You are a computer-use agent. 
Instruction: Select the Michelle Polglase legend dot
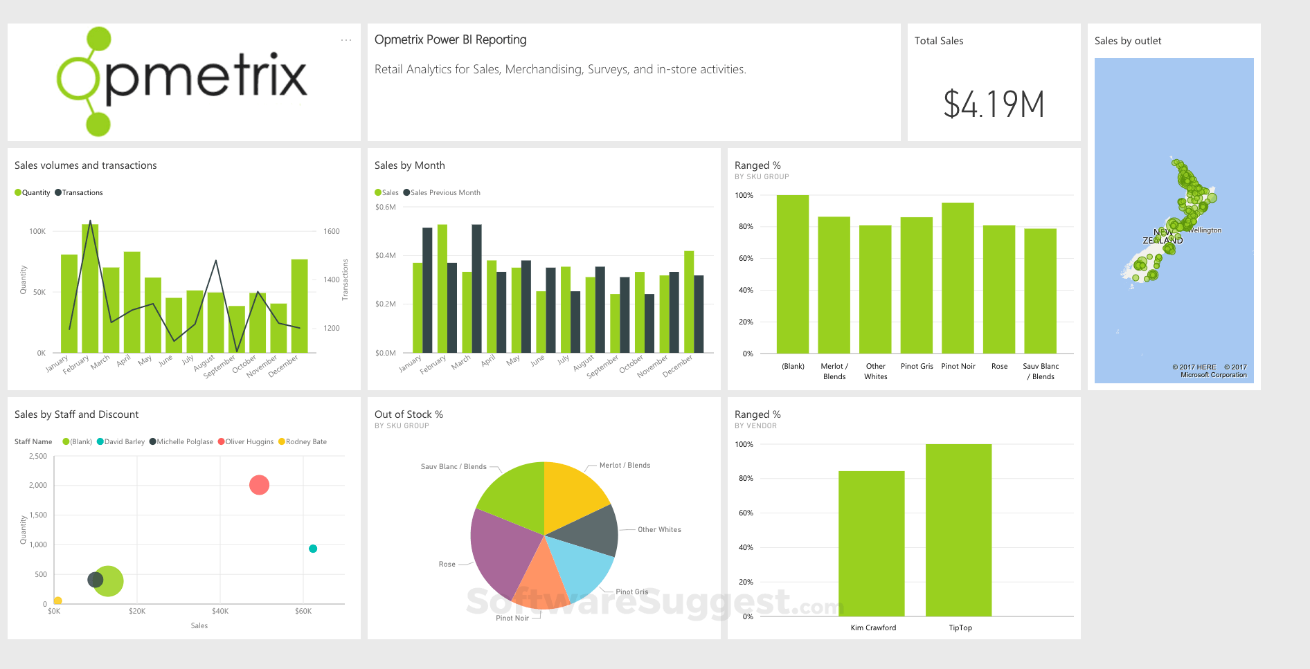(152, 441)
